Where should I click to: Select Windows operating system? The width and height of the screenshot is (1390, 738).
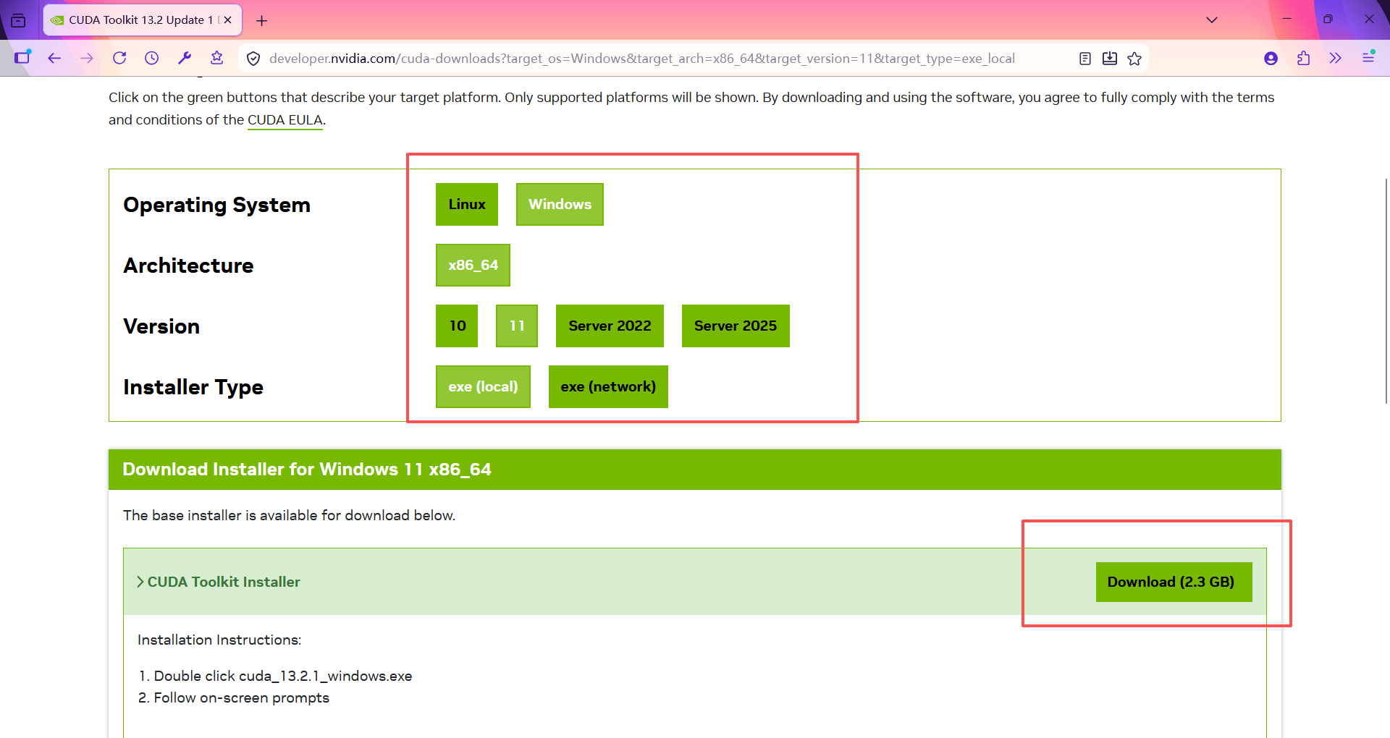560,204
